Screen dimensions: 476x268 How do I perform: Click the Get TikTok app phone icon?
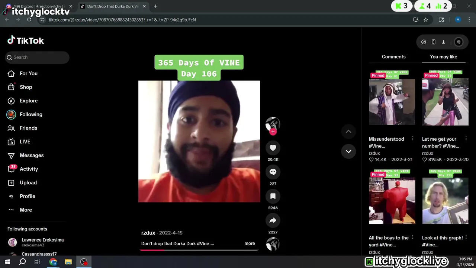pyautogui.click(x=434, y=42)
